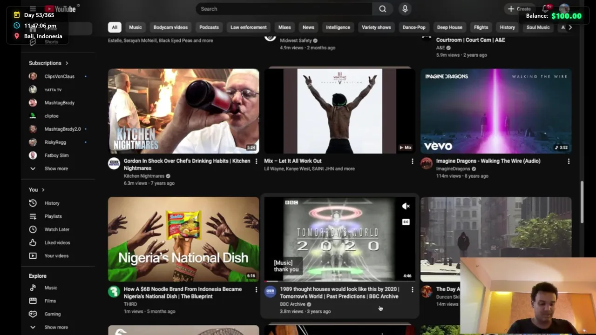This screenshot has height=335, width=596.
Task: Open Kitchen Nightmares video thumbnail
Action: click(183, 111)
